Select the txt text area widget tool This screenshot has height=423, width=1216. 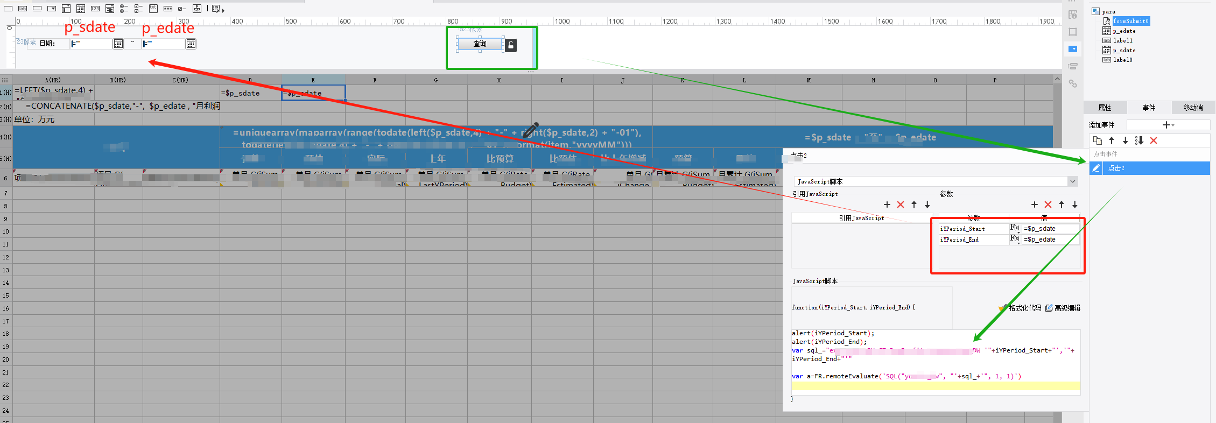153,9
